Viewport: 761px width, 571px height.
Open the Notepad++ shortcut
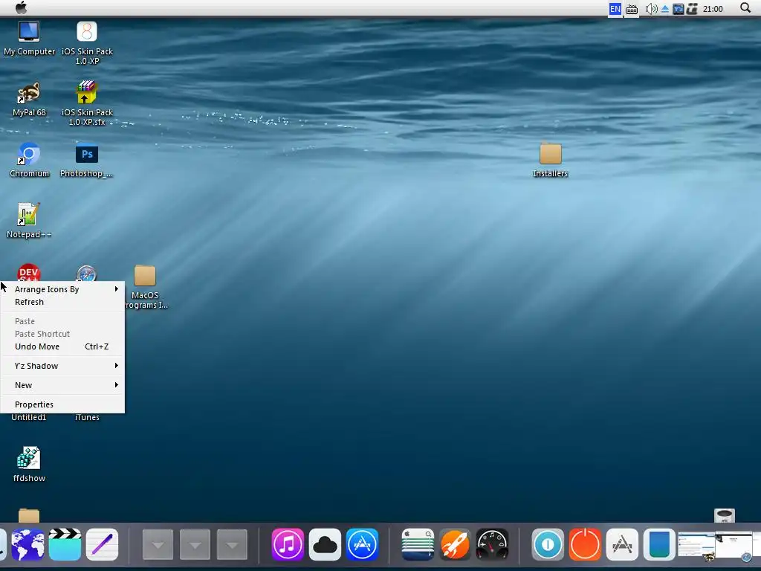tap(29, 221)
